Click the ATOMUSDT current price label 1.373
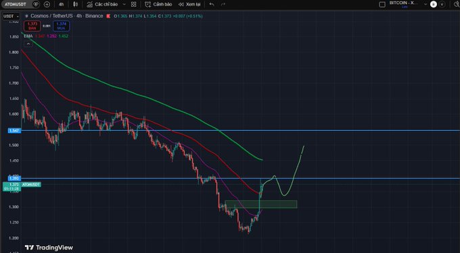 click(x=11, y=187)
